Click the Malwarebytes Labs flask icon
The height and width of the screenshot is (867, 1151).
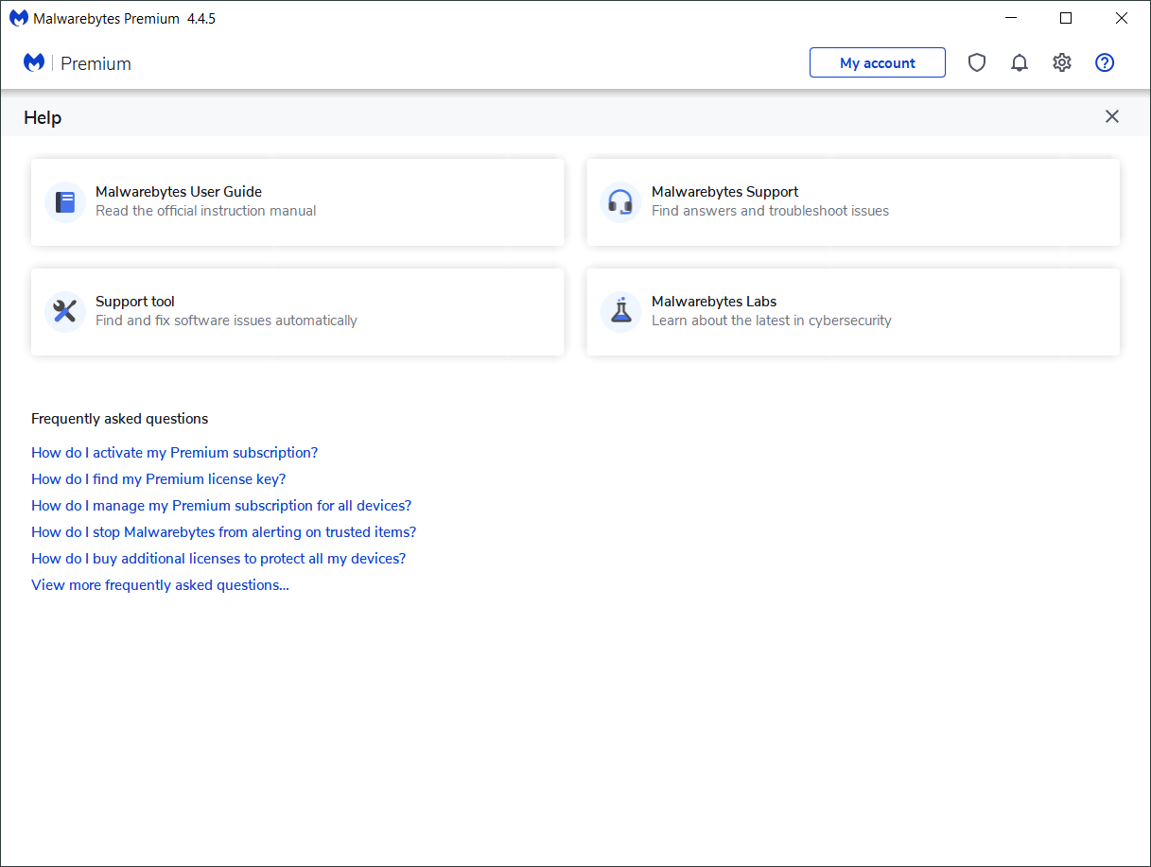620,311
